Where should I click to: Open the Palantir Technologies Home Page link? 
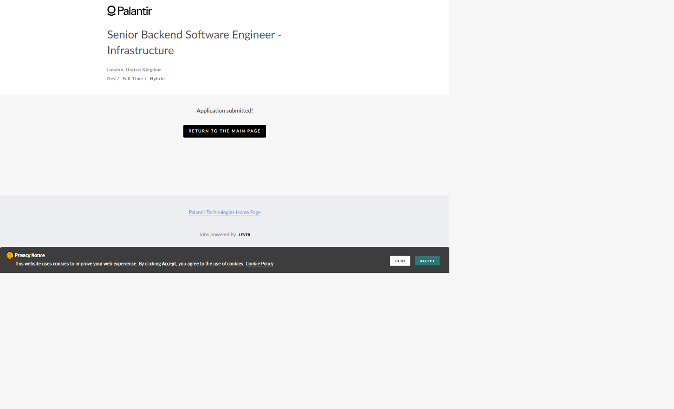(x=225, y=213)
